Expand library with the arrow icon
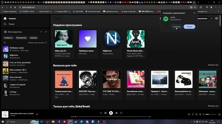 coord(46,32)
